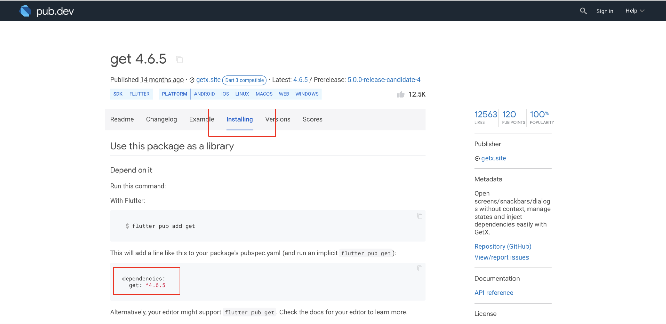Select the Installing tab
This screenshot has width=666, height=324.
[240, 119]
